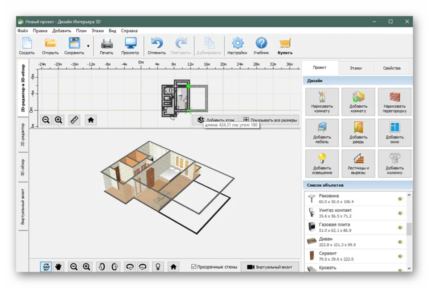Image resolution: width=429 pixels, height=288 pixels.
Task: Click Добавить мебель
Action: click(322, 133)
